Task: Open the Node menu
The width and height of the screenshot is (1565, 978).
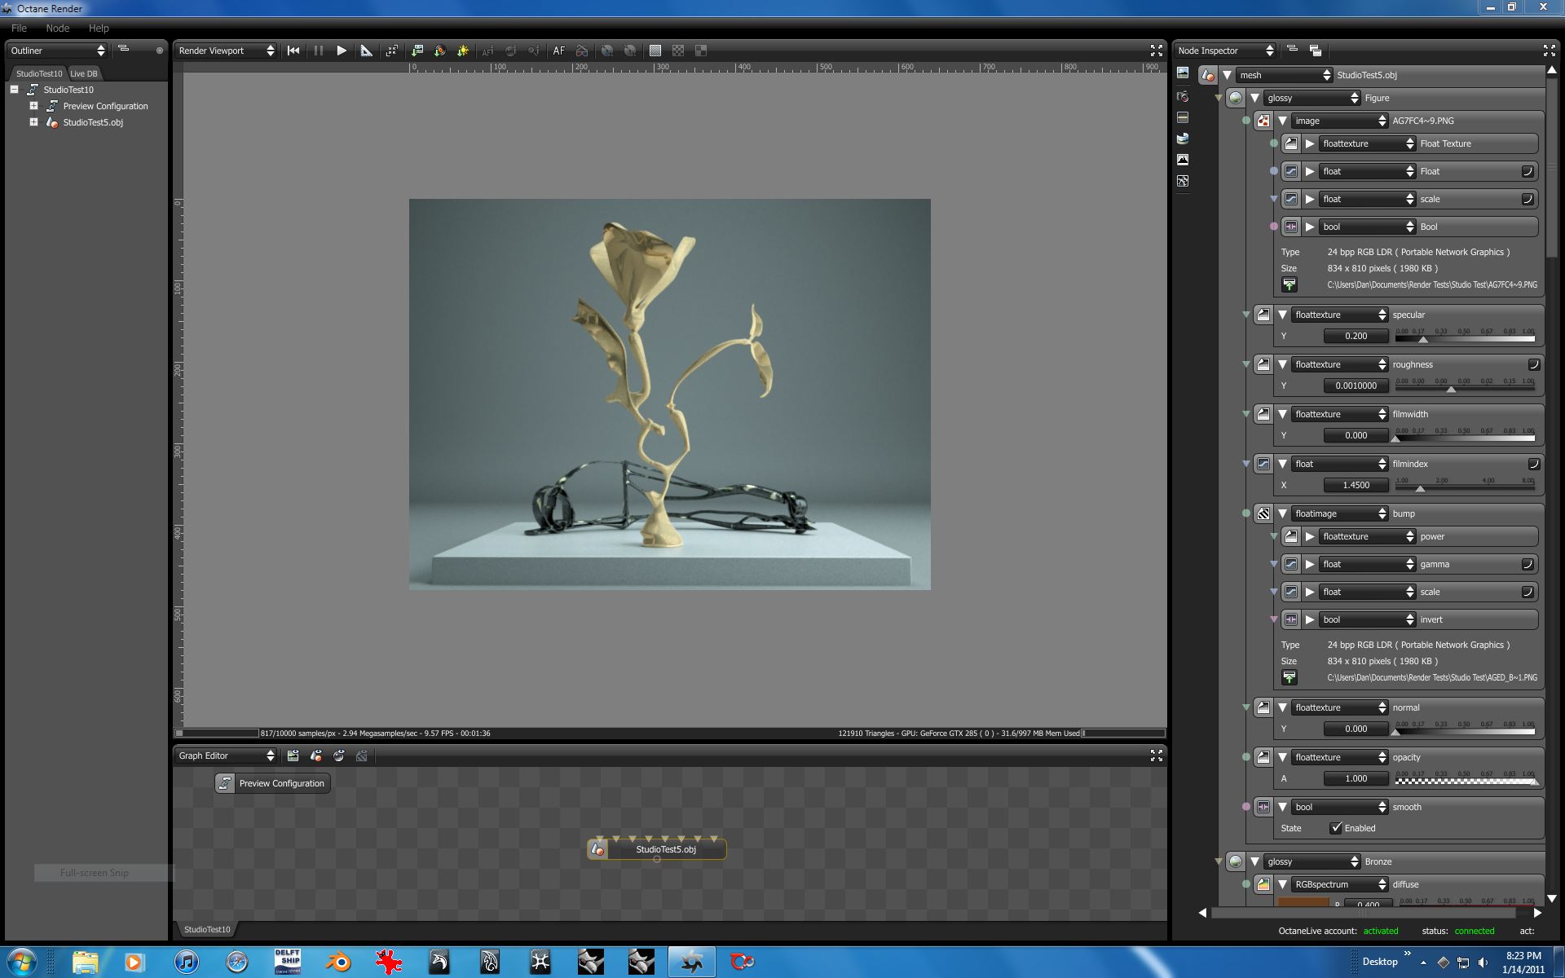Action: tap(57, 28)
